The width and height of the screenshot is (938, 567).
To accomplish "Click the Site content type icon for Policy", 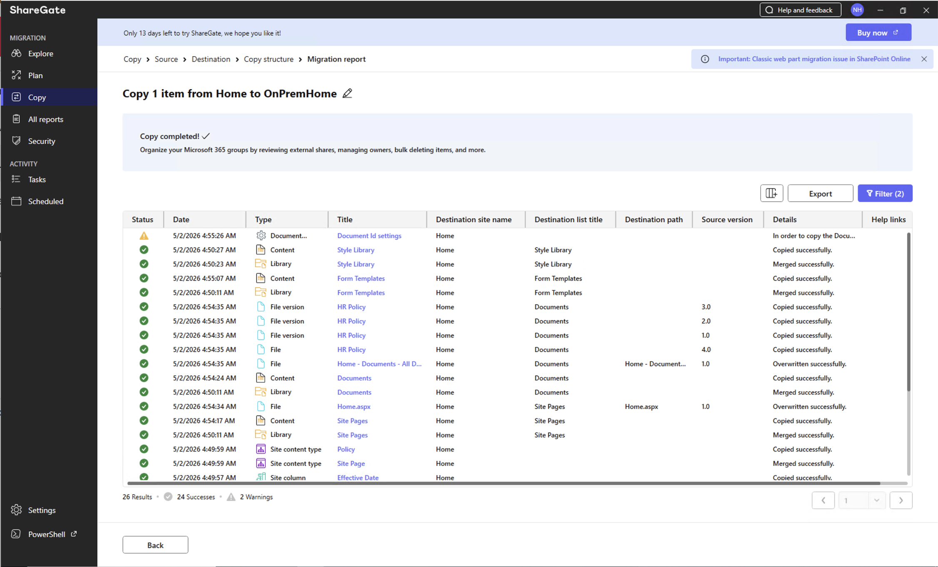I will 261,449.
